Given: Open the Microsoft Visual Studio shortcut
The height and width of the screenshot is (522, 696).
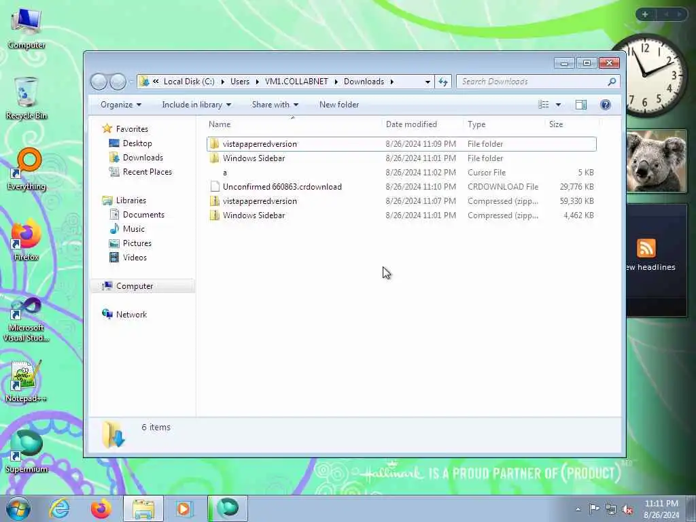Looking at the screenshot, I should [27, 319].
